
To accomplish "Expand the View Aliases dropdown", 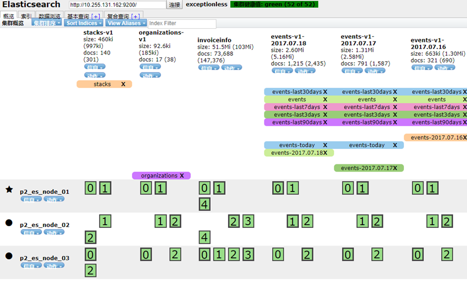I will click(126, 24).
